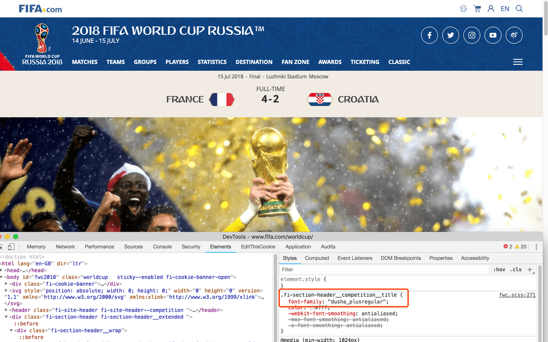Open the Weibo social icon
This screenshot has width=548, height=342.
(514, 35)
